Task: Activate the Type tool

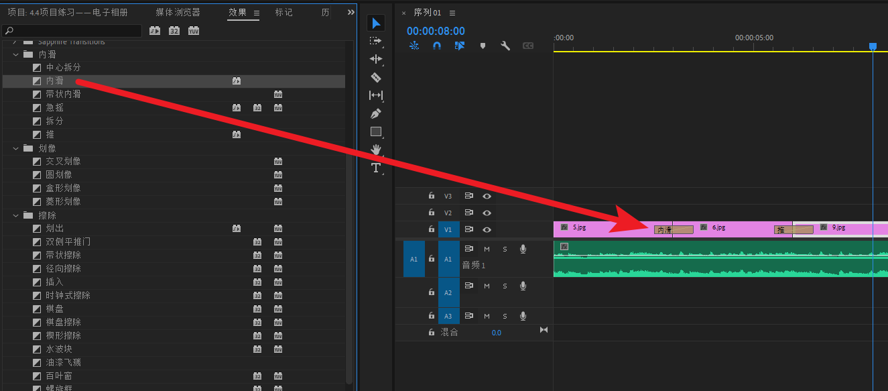Action: tap(376, 168)
